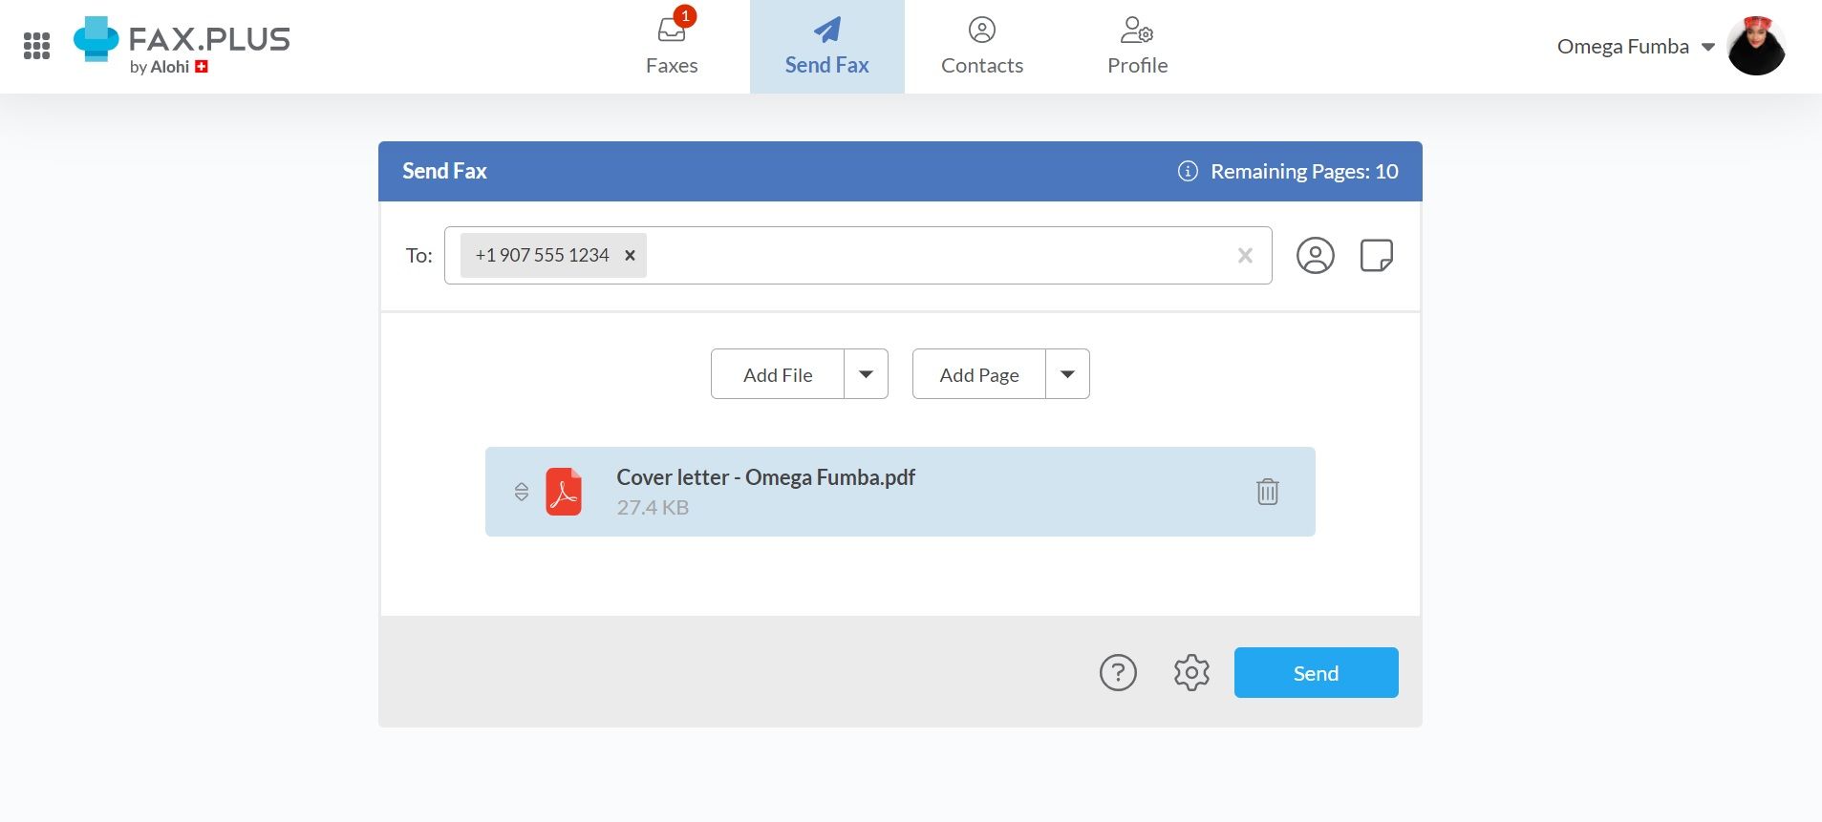The image size is (1822, 822).
Task: Expand the Add File dropdown arrow
Action: 866,374
